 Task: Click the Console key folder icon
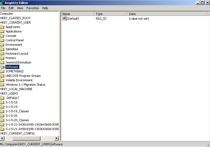pos(2,36)
